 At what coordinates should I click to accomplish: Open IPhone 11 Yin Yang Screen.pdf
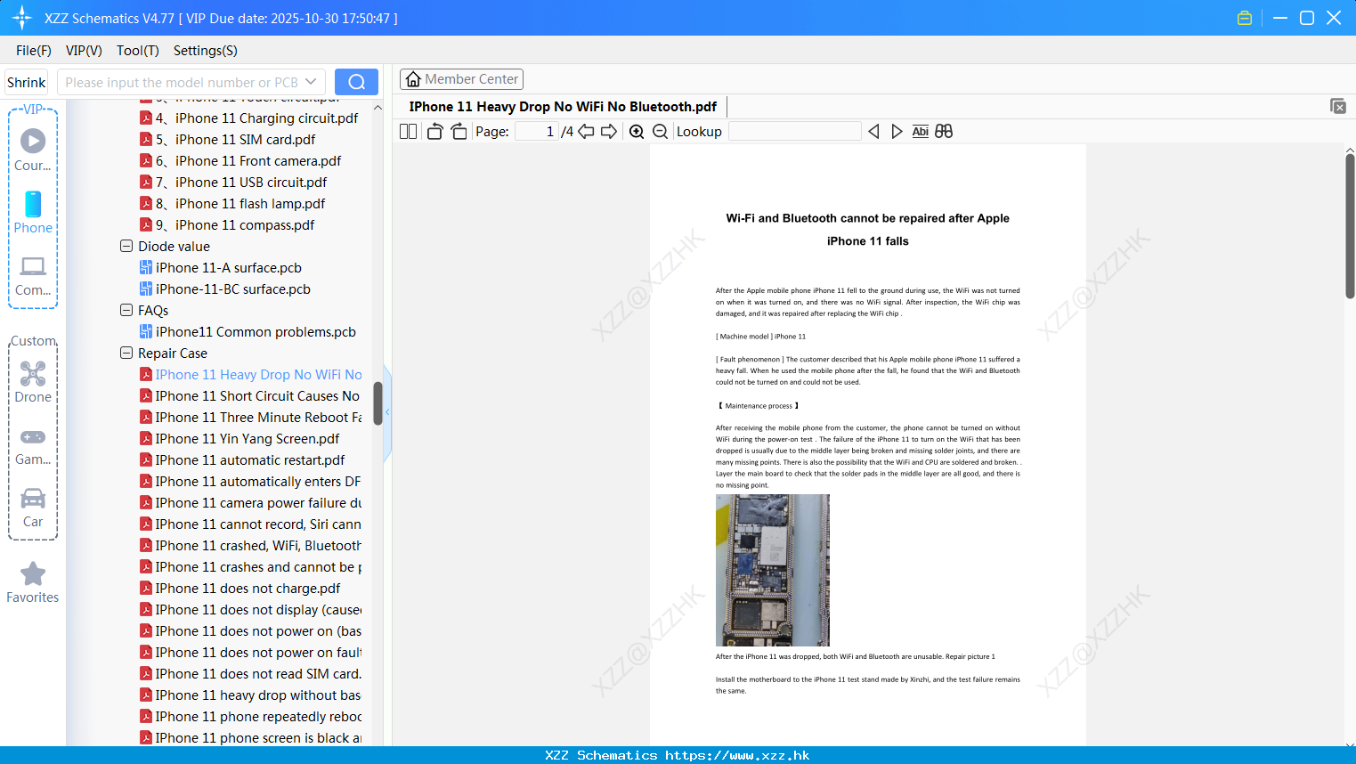click(240, 438)
